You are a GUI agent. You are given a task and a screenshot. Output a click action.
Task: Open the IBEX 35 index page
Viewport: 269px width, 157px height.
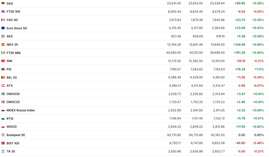12,44
